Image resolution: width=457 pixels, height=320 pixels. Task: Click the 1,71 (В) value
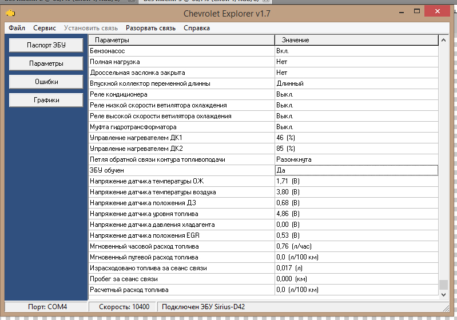coord(356,181)
